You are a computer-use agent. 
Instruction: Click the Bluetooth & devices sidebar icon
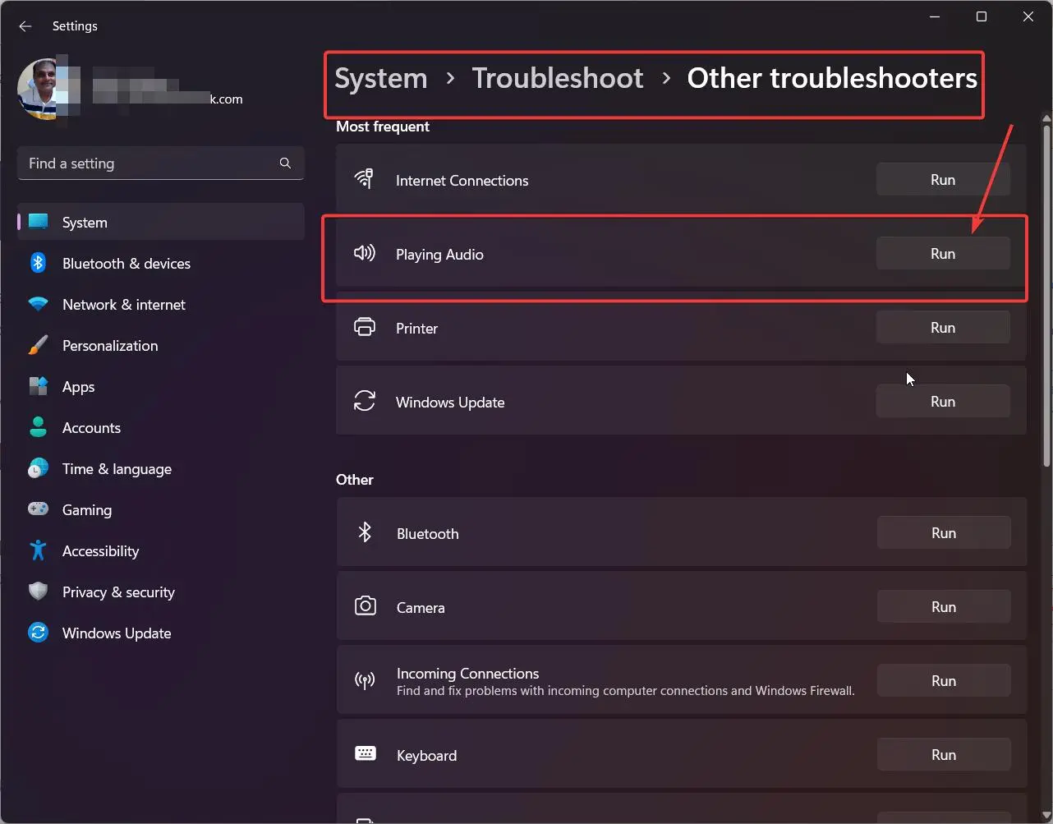(x=39, y=263)
